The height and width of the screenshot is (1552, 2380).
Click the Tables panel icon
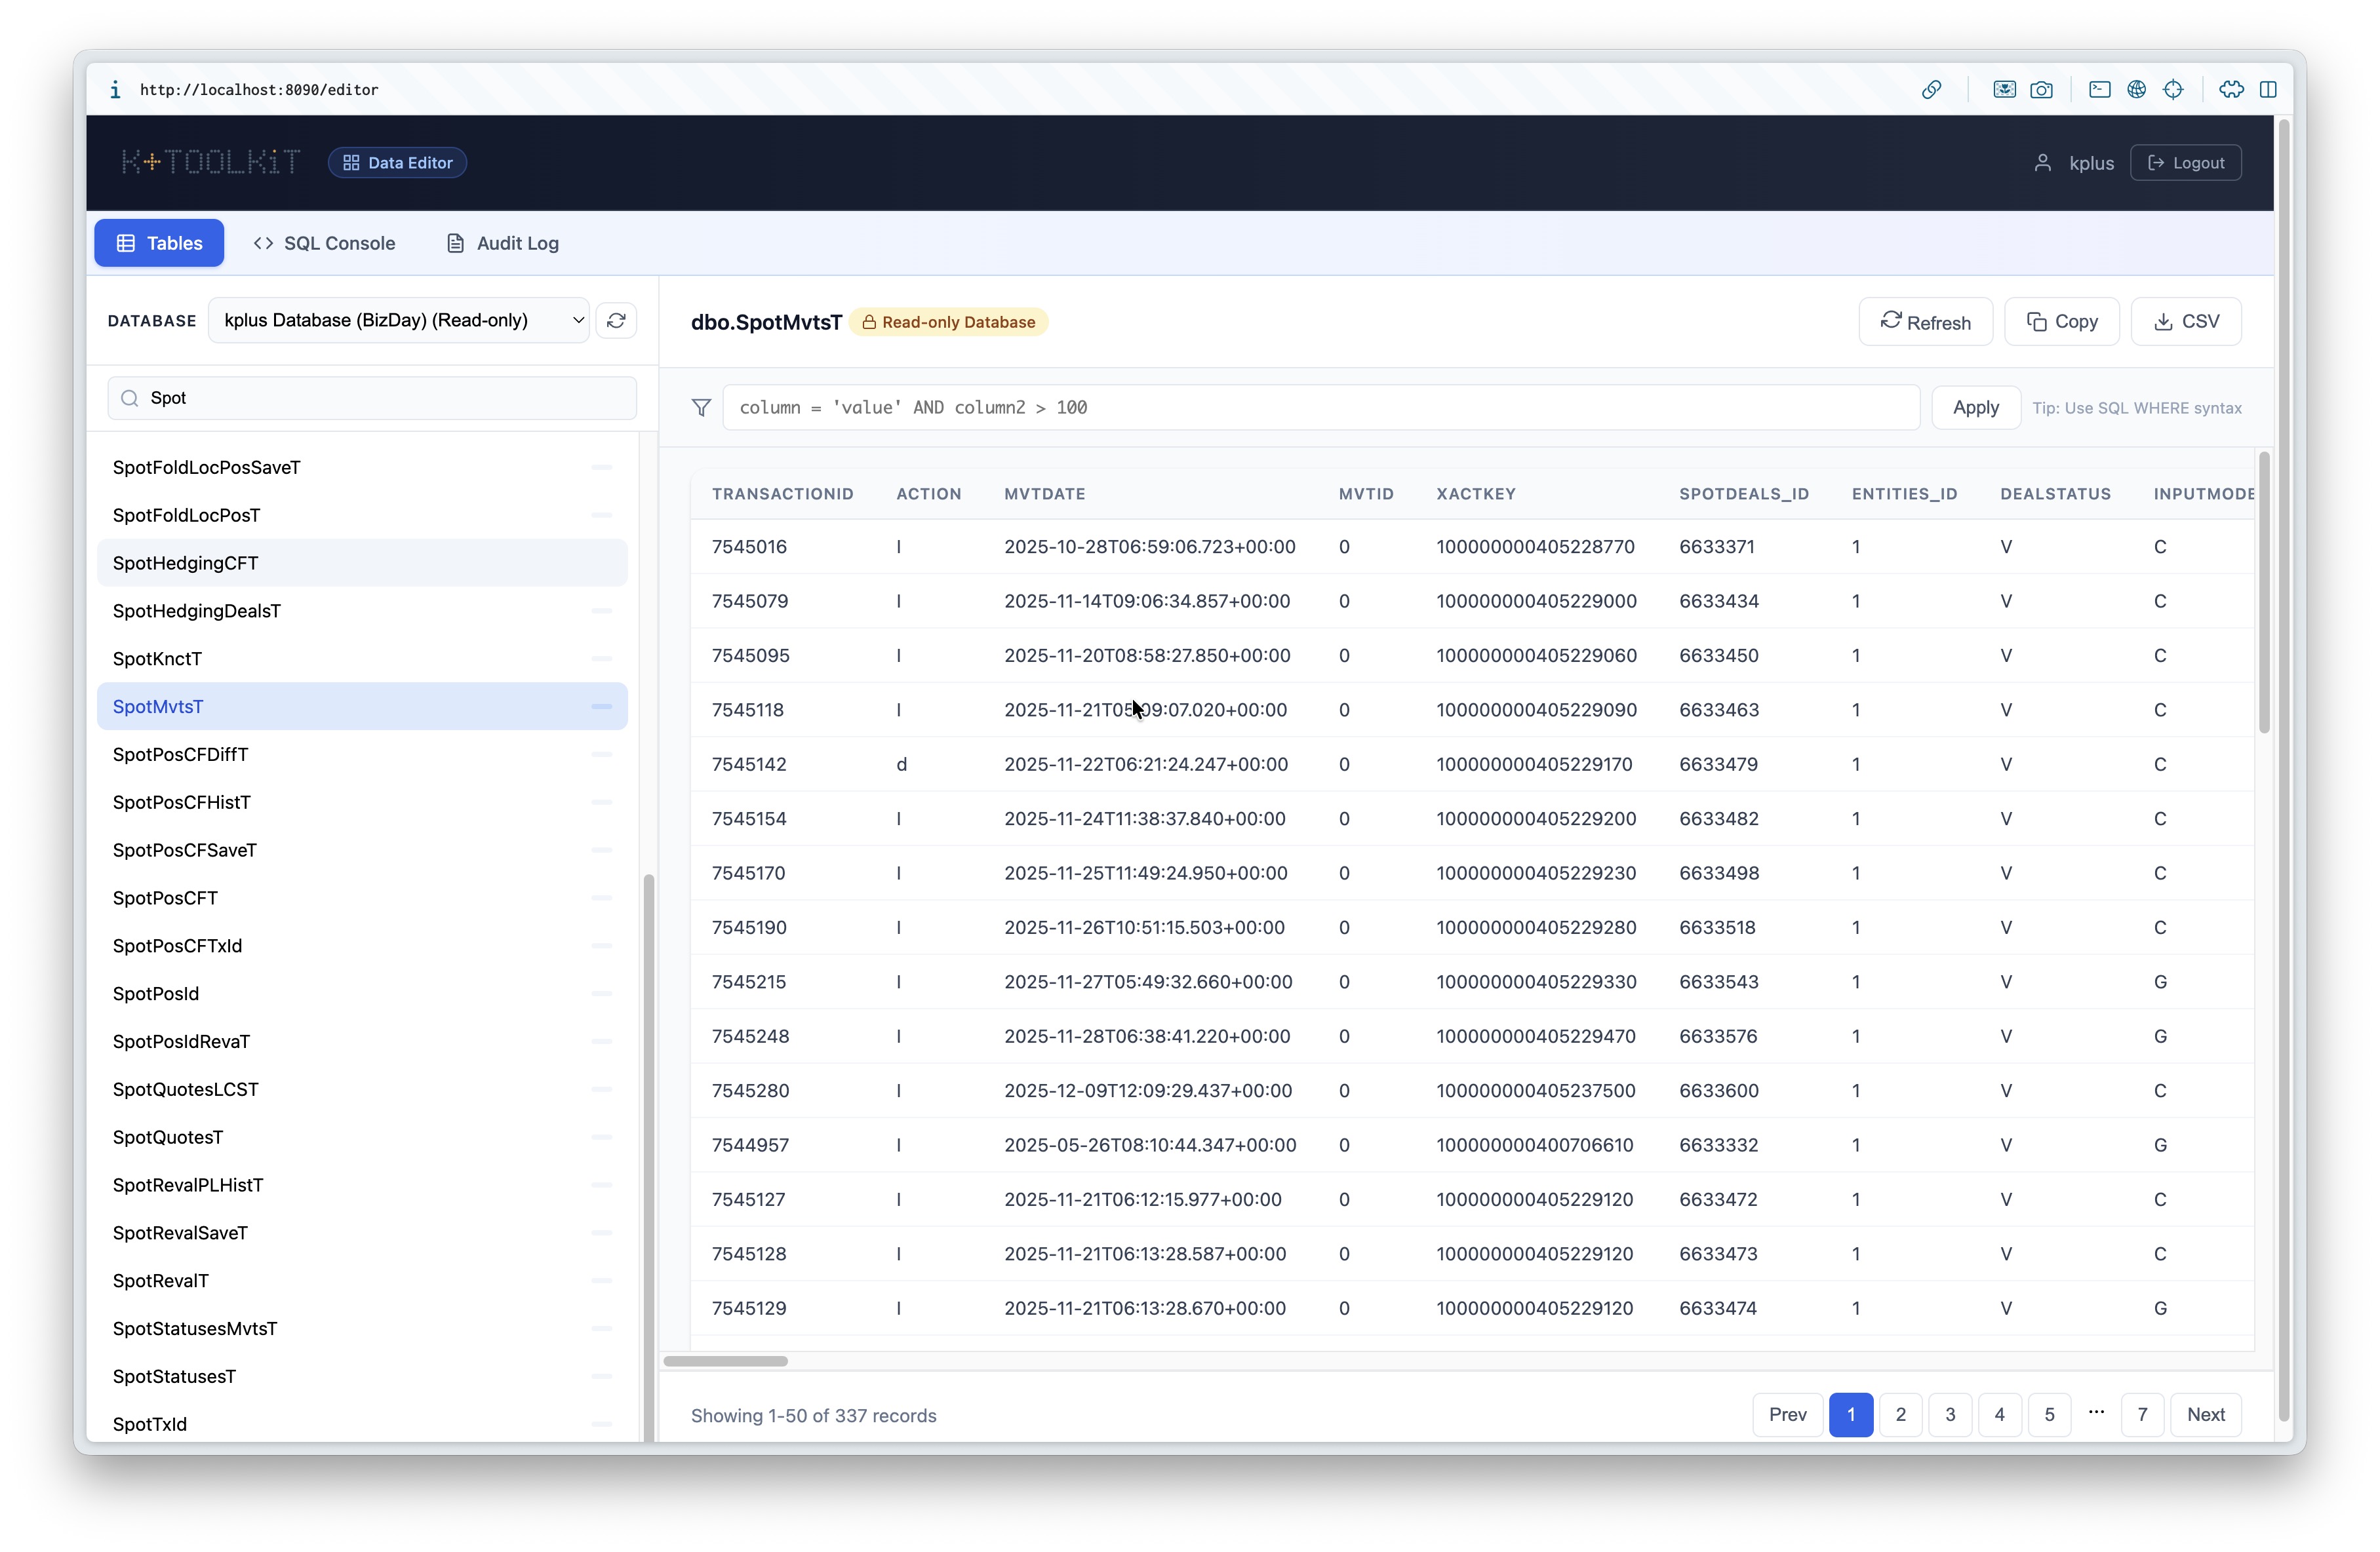[126, 243]
